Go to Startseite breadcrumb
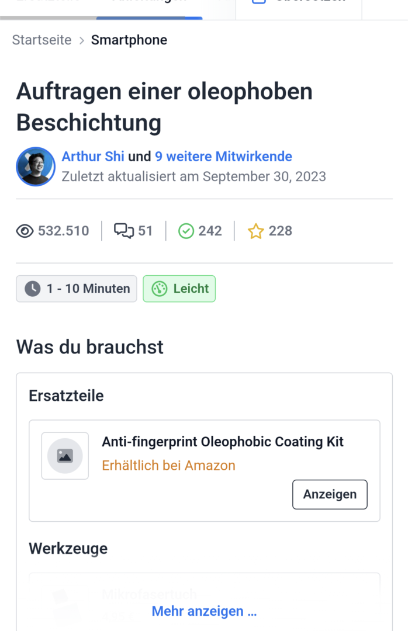This screenshot has width=408, height=631. tap(42, 40)
